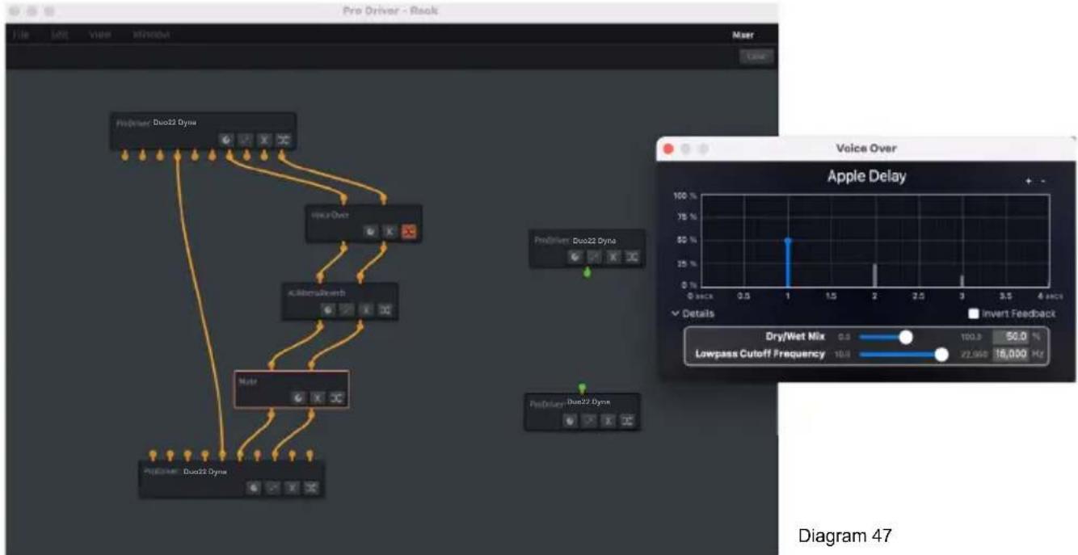Viewport: 1078px width, 555px height.
Task: Click the Dry/Wet Mix slider
Action: click(x=903, y=337)
